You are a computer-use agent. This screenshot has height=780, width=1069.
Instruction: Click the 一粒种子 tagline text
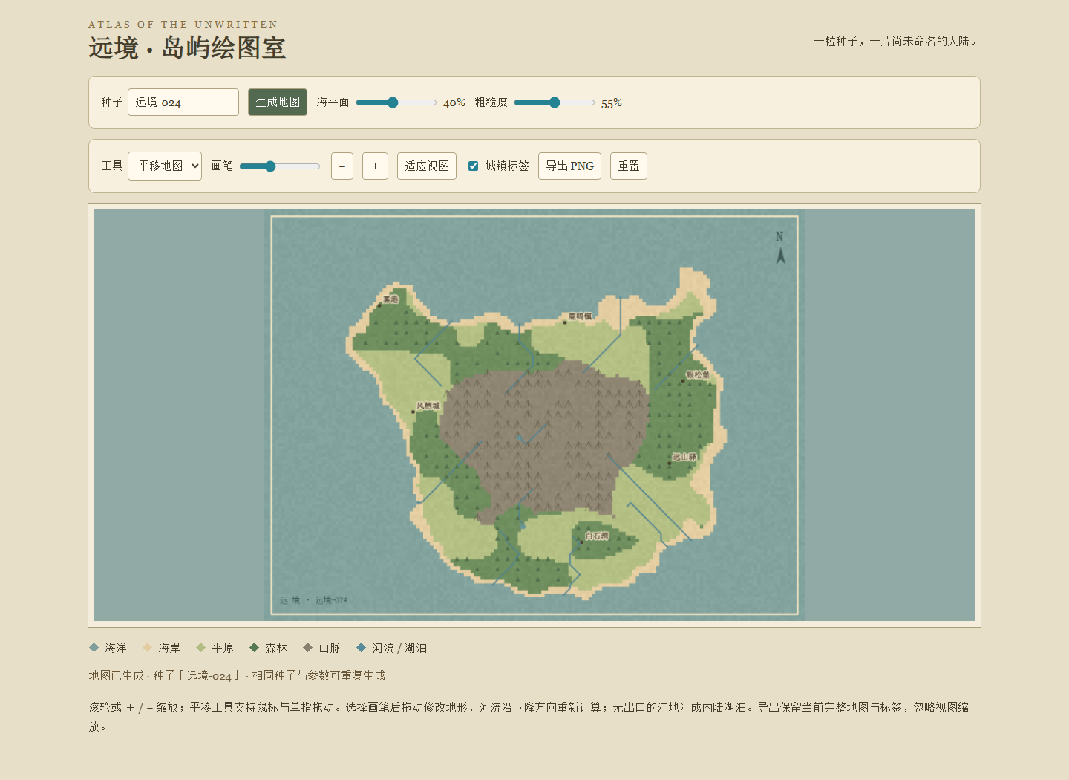click(x=897, y=41)
